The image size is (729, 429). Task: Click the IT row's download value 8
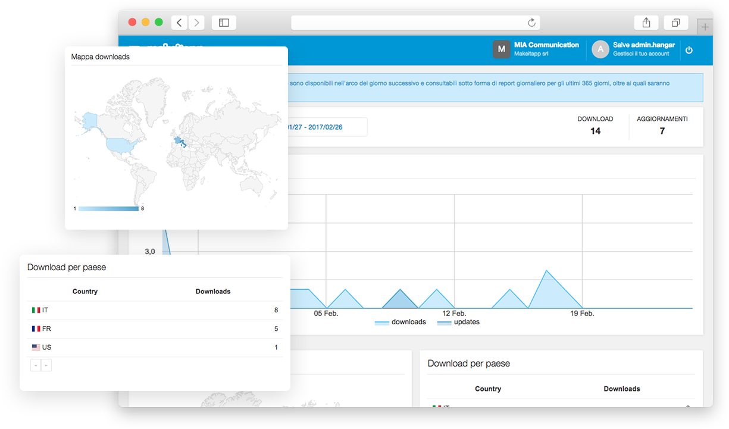276,310
